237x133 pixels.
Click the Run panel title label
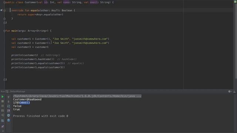click(x=3, y=91)
